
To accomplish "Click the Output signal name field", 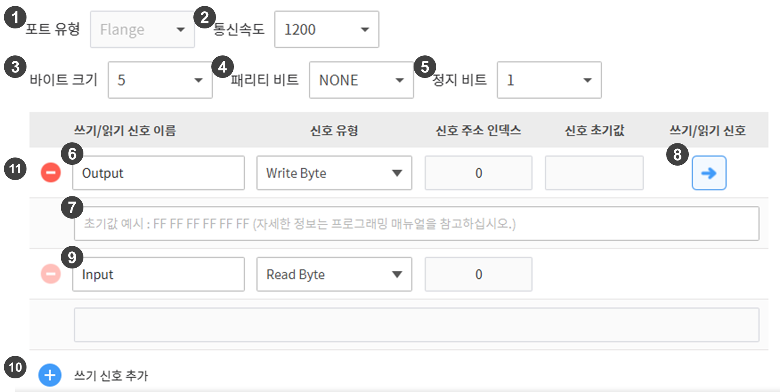I will click(x=158, y=173).
